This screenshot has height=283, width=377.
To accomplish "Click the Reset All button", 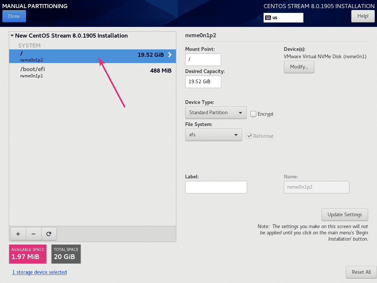I will [x=361, y=272].
